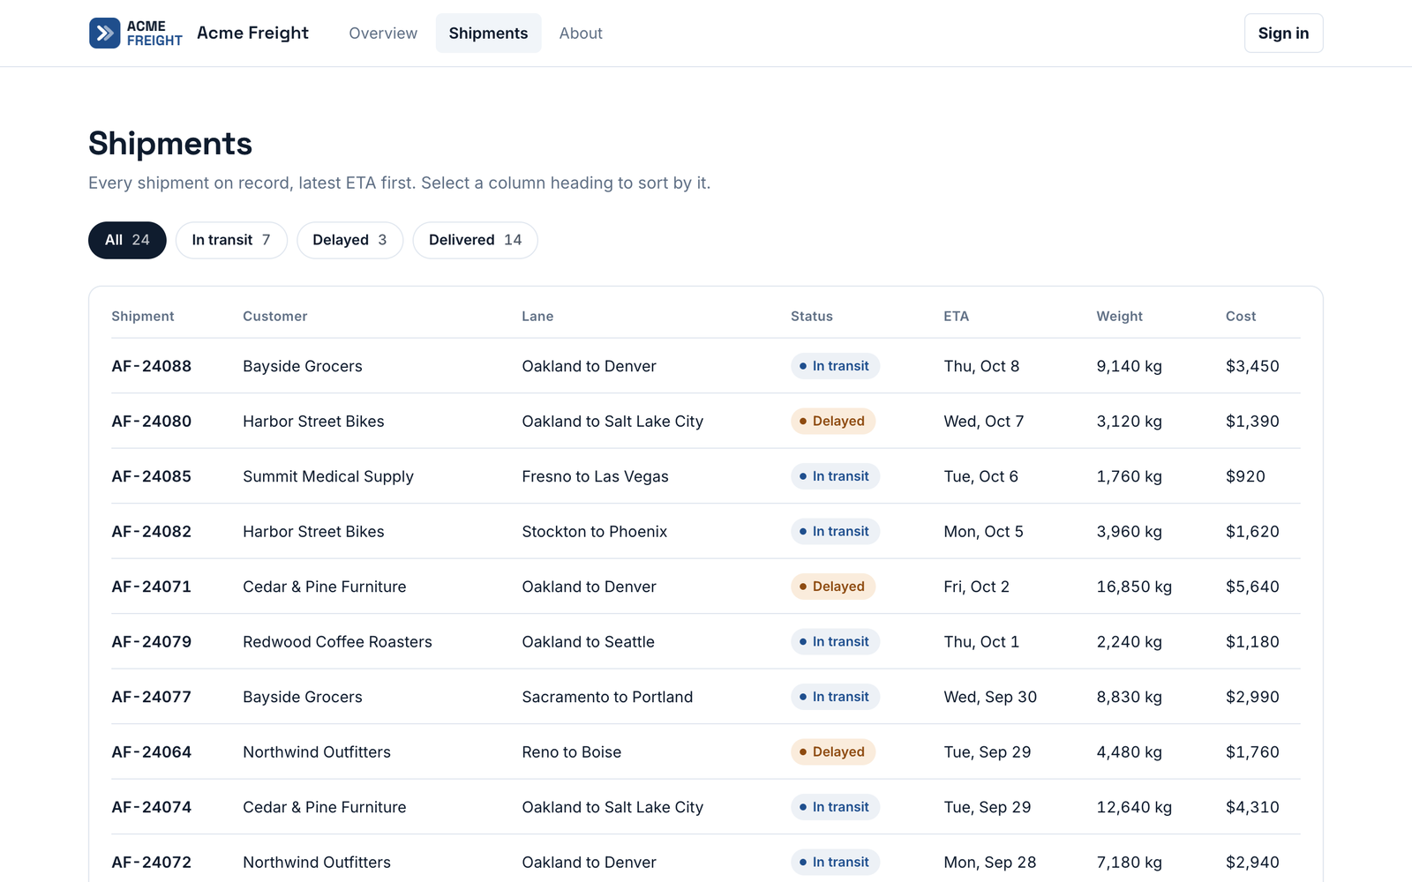Click shipment ID AF-24079
Image resolution: width=1412 pixels, height=882 pixels.
coord(151,642)
